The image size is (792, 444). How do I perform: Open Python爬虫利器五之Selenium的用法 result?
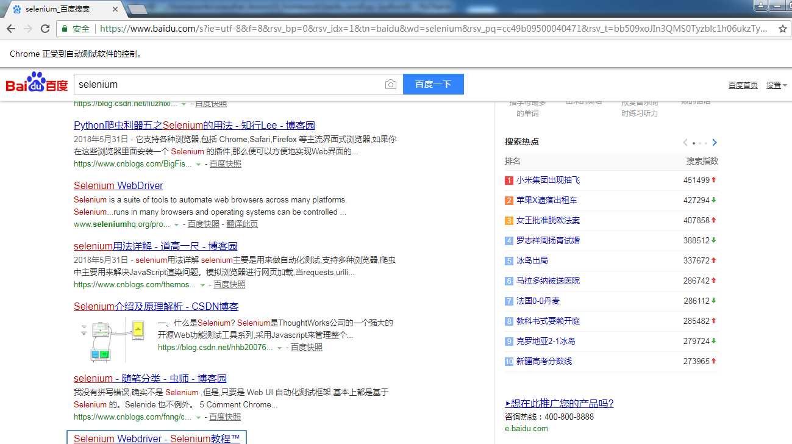click(x=194, y=125)
